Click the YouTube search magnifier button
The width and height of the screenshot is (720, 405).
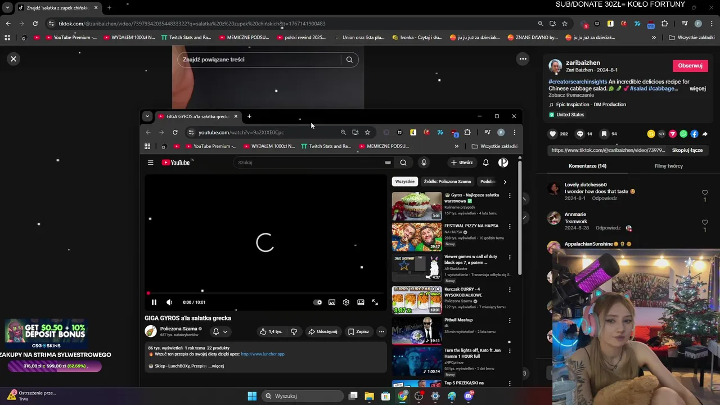[403, 163]
